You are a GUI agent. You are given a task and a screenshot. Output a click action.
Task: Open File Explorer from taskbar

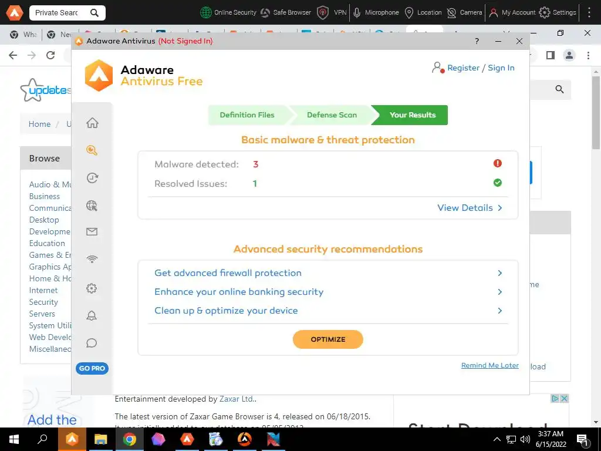101,439
